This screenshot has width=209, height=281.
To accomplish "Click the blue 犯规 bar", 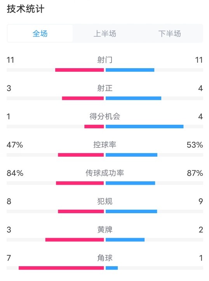I will click(131, 211).
